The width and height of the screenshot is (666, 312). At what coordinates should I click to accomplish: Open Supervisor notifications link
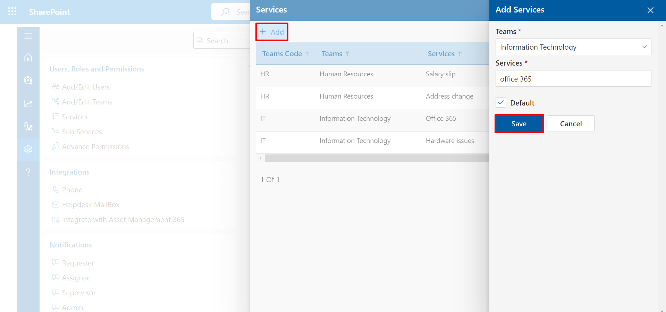[x=79, y=293]
